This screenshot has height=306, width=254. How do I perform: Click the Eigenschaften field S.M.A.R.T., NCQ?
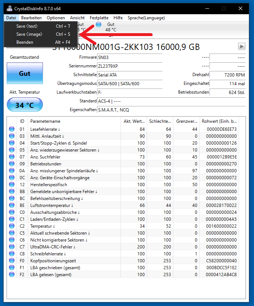[171, 110]
